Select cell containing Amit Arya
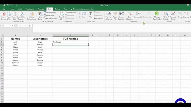The height and width of the screenshot is (107, 191). point(70,42)
